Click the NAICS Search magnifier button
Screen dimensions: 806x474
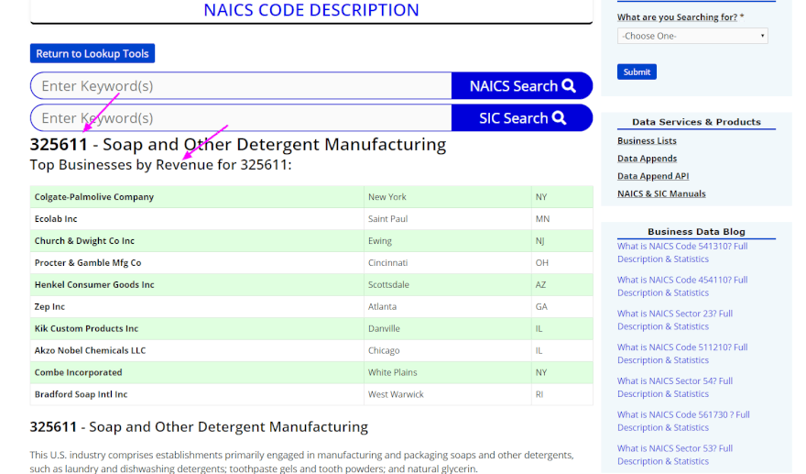pyautogui.click(x=522, y=86)
